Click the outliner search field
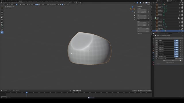The width and height of the screenshot is (184, 103). tap(167, 3)
